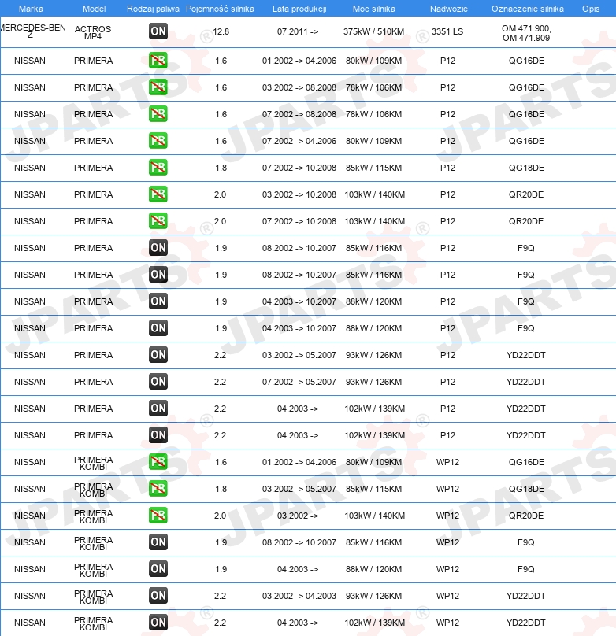
Task: Click the 03.2002 -> date in the WP12 QR20DE row
Action: 298,516
